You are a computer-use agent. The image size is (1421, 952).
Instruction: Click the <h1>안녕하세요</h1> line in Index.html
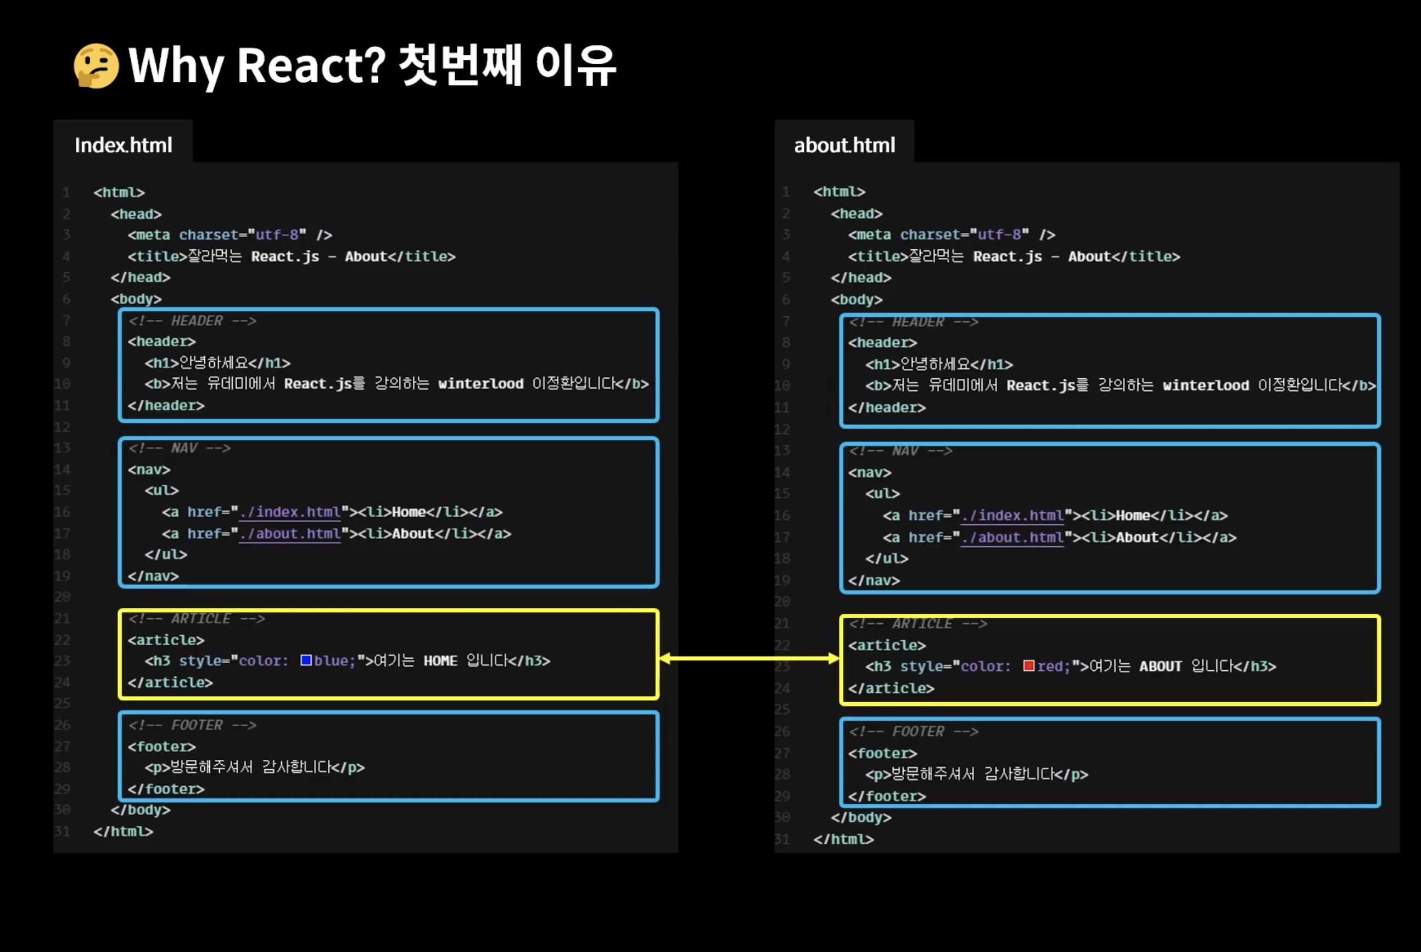217,362
